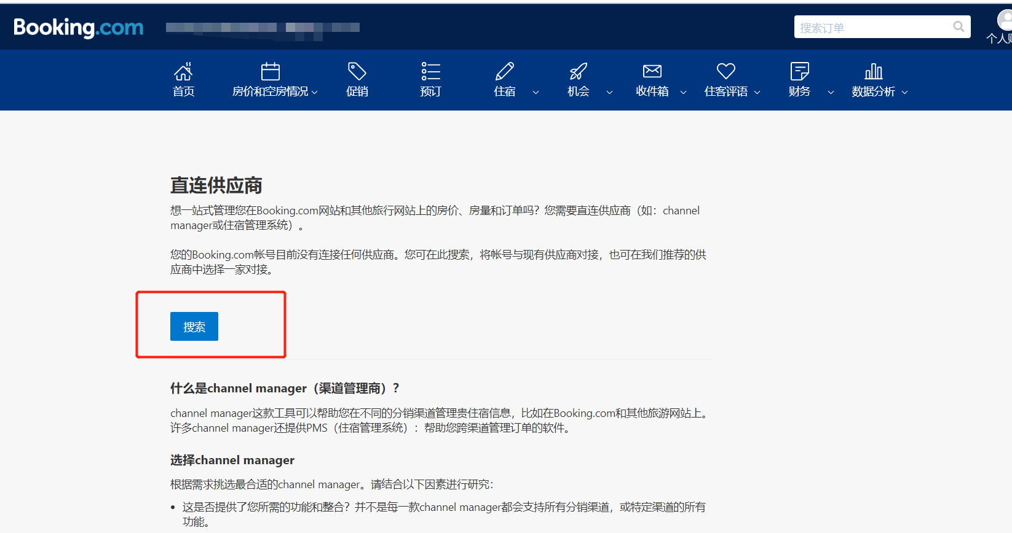Open the analytics bar chart icon
This screenshot has width=1012, height=533.
874,72
